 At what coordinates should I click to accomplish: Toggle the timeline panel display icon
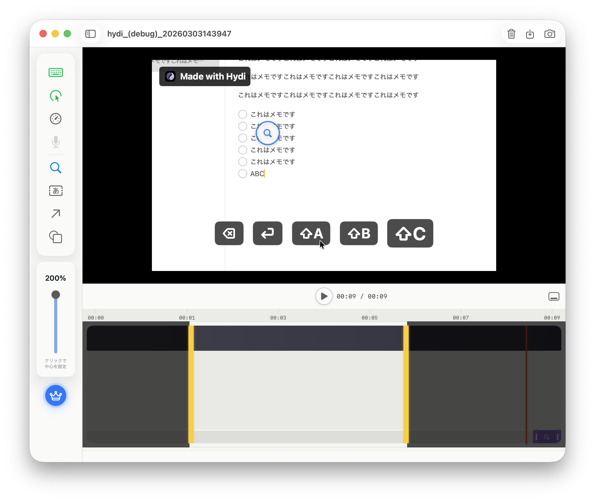coord(553,296)
